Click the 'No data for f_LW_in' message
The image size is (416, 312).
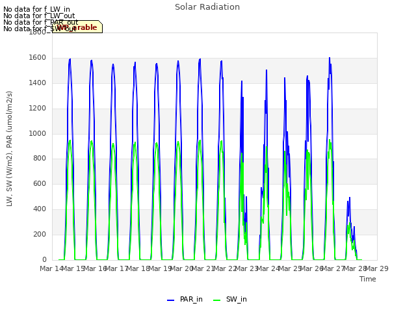36,9
